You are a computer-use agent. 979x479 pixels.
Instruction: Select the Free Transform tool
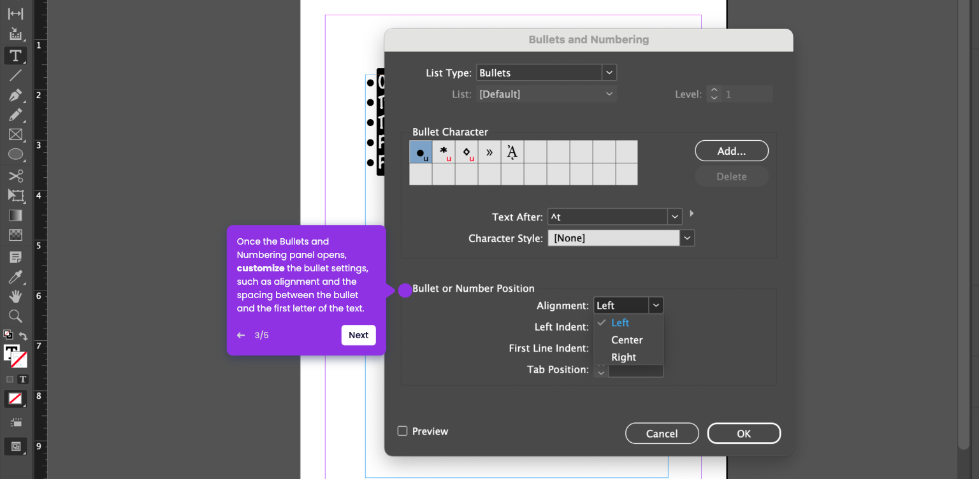click(15, 196)
